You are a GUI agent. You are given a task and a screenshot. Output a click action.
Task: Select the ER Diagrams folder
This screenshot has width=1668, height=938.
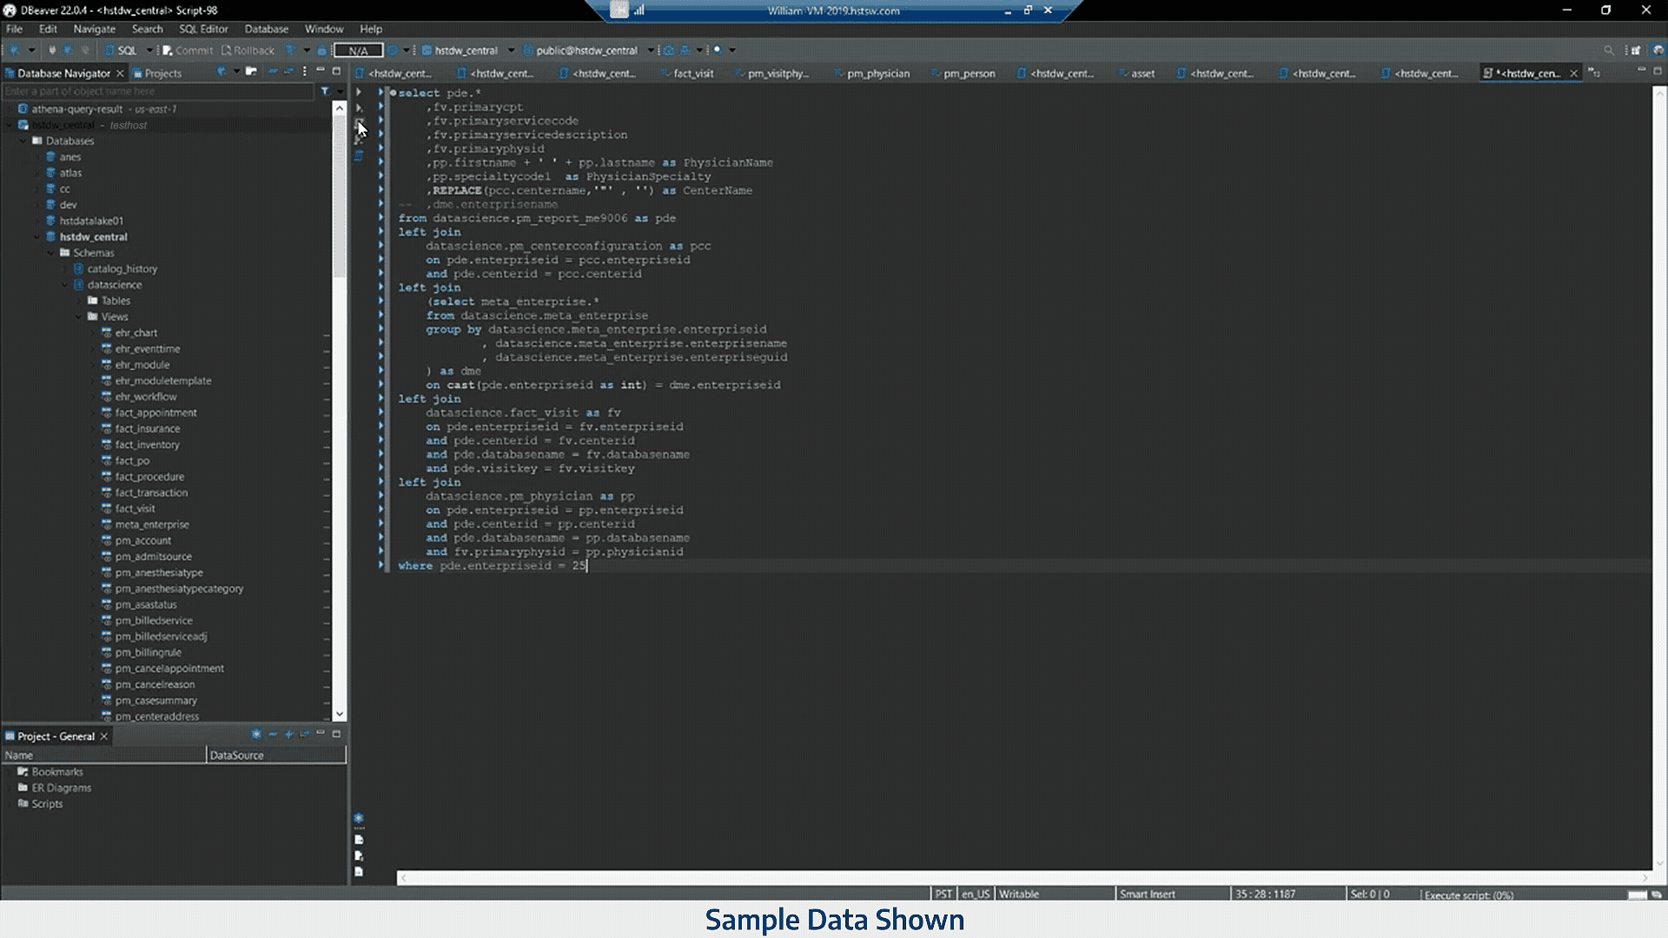54,789
